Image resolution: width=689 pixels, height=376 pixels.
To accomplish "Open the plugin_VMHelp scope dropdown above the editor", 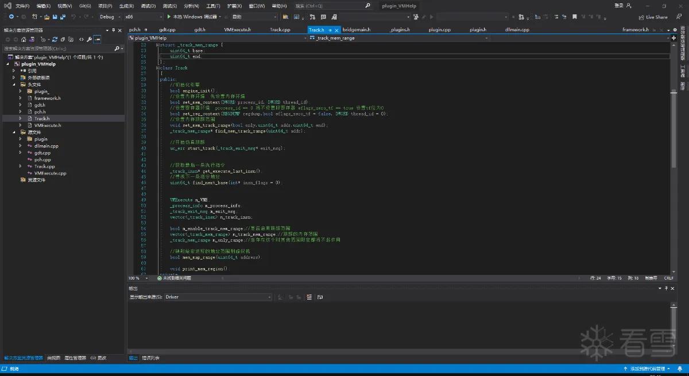I will coord(217,38).
